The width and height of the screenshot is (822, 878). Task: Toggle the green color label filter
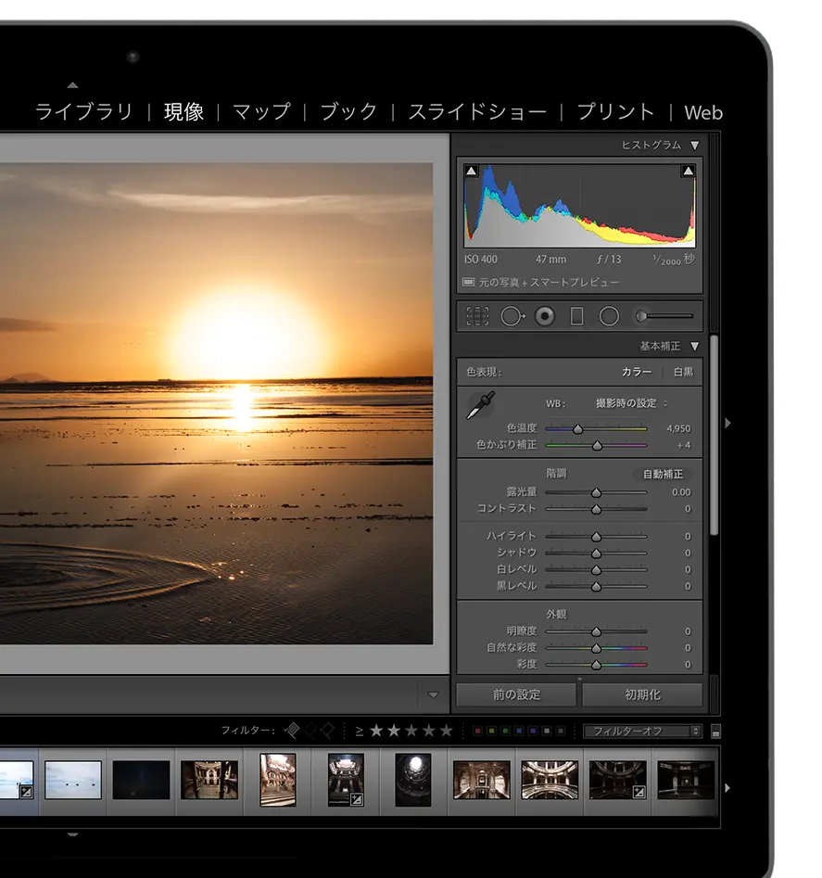click(x=505, y=731)
